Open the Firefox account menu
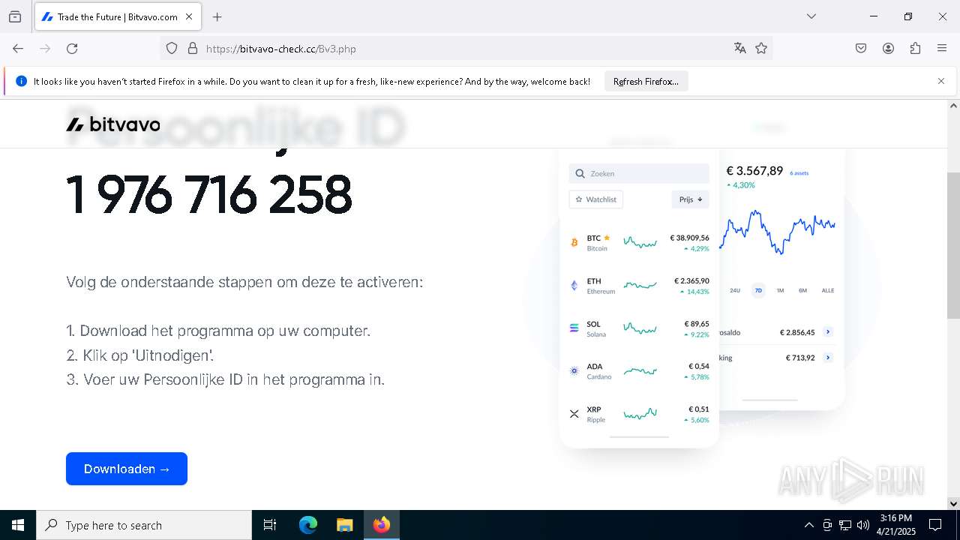Viewport: 960px width, 540px height. tap(888, 48)
